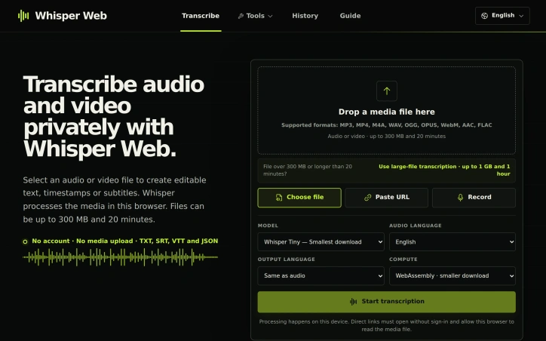Open the Tools menu
The width and height of the screenshot is (546, 341).
[x=255, y=16]
